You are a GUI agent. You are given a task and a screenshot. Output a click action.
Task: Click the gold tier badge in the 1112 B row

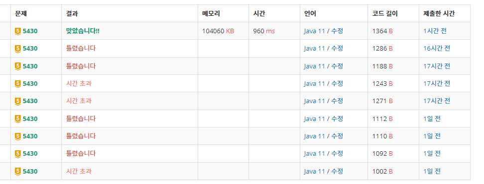coord(18,119)
